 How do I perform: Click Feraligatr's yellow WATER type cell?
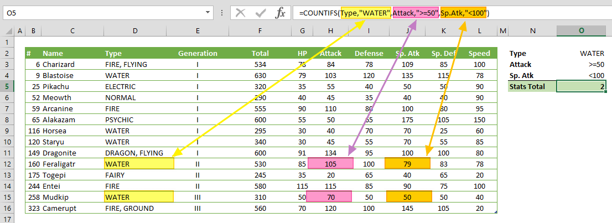pyautogui.click(x=139, y=164)
